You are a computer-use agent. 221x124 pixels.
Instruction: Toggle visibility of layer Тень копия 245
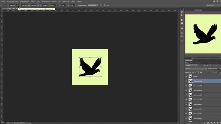point(186,104)
